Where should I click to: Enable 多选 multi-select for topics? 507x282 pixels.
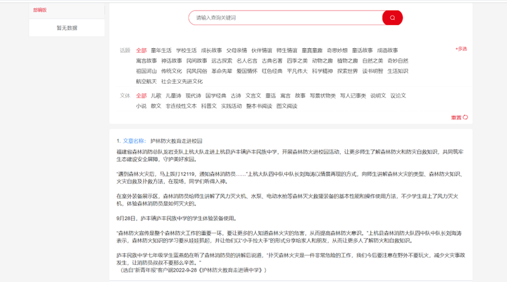tap(461, 49)
